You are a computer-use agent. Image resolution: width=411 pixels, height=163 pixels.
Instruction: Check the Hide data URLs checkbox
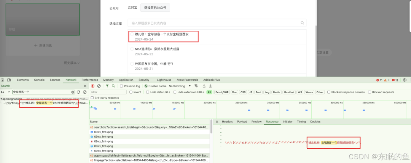148,92
